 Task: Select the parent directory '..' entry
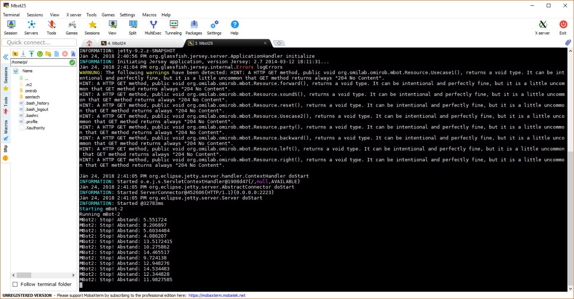pos(27,78)
